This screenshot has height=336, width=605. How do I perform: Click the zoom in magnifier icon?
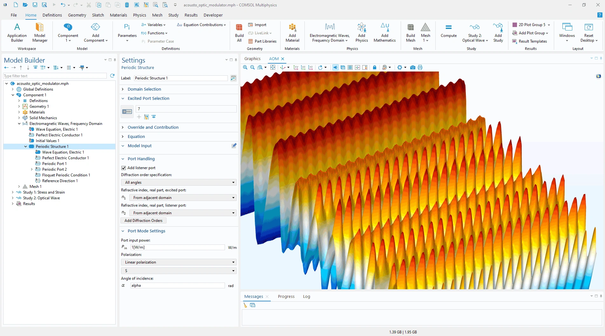click(245, 67)
